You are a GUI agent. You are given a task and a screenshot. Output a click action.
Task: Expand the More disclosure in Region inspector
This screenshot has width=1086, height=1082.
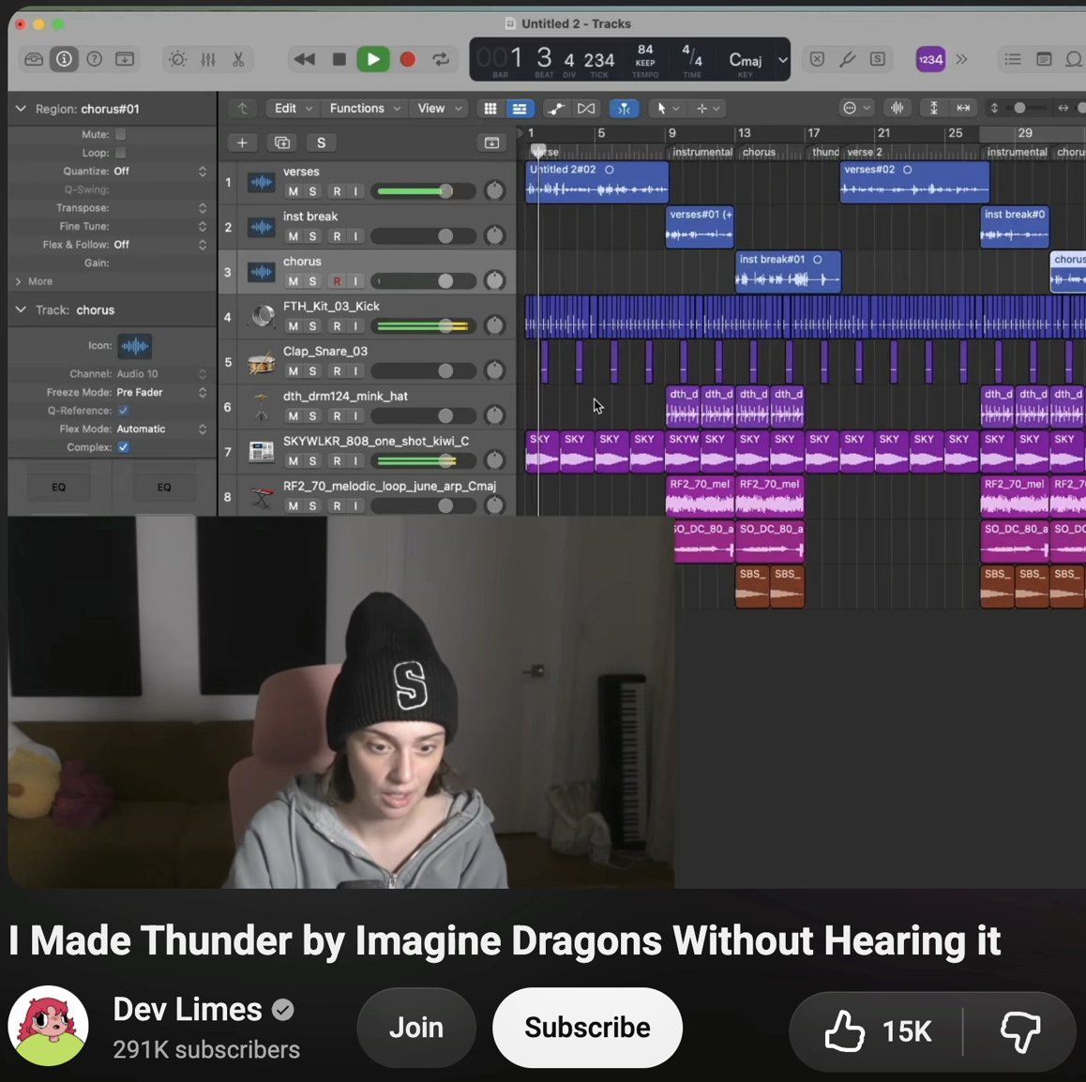click(18, 281)
